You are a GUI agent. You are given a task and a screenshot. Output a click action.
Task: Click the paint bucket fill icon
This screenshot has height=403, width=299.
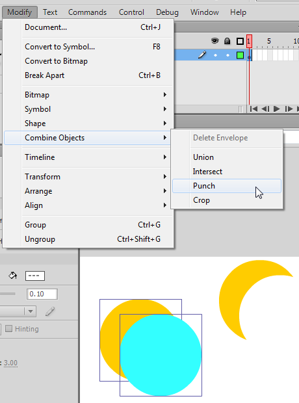pyautogui.click(x=12, y=276)
